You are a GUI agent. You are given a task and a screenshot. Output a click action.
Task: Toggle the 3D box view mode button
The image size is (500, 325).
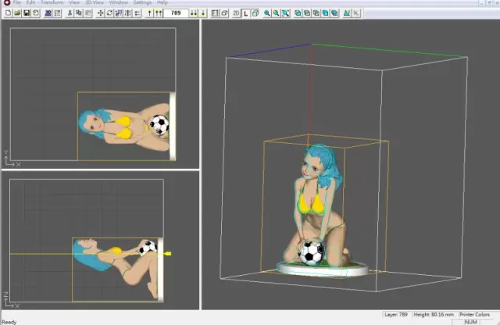point(255,13)
